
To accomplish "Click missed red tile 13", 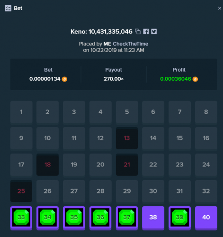I will [x=127, y=138].
